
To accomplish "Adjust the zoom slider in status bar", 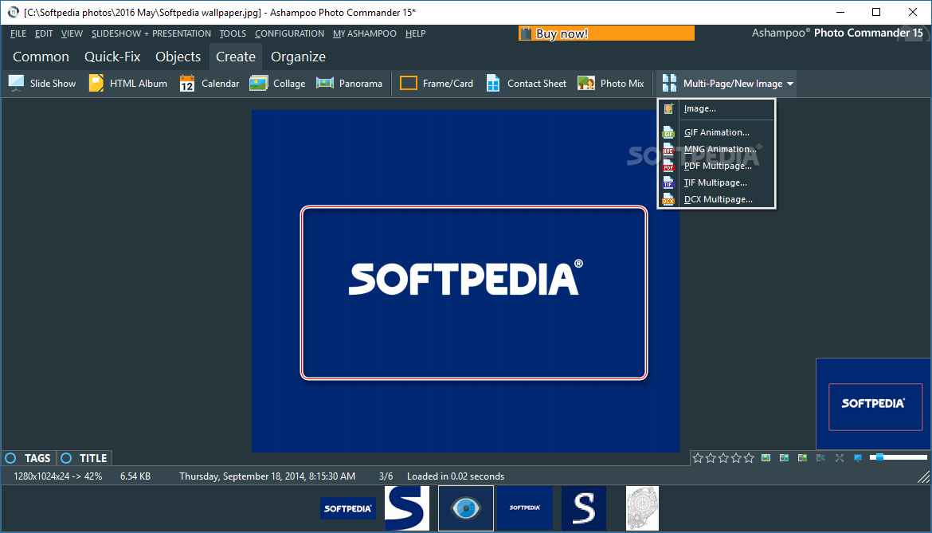I will (898, 457).
